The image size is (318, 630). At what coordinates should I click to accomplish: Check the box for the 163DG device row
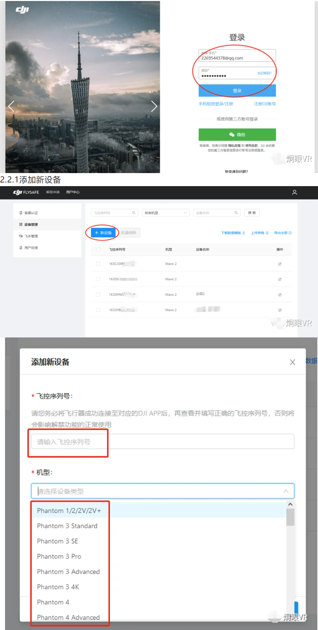tap(98, 279)
